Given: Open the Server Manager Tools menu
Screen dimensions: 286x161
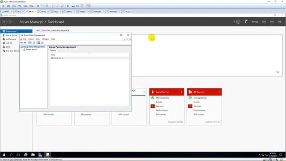Looking at the screenshot, I should tap(264, 22).
